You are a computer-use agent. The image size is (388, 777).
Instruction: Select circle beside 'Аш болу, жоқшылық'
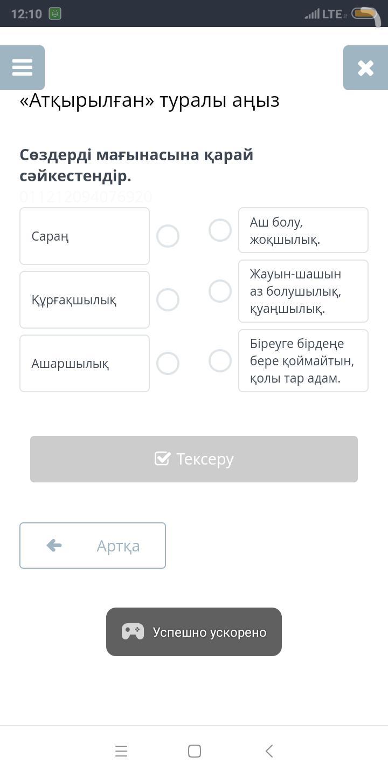pyautogui.click(x=220, y=230)
